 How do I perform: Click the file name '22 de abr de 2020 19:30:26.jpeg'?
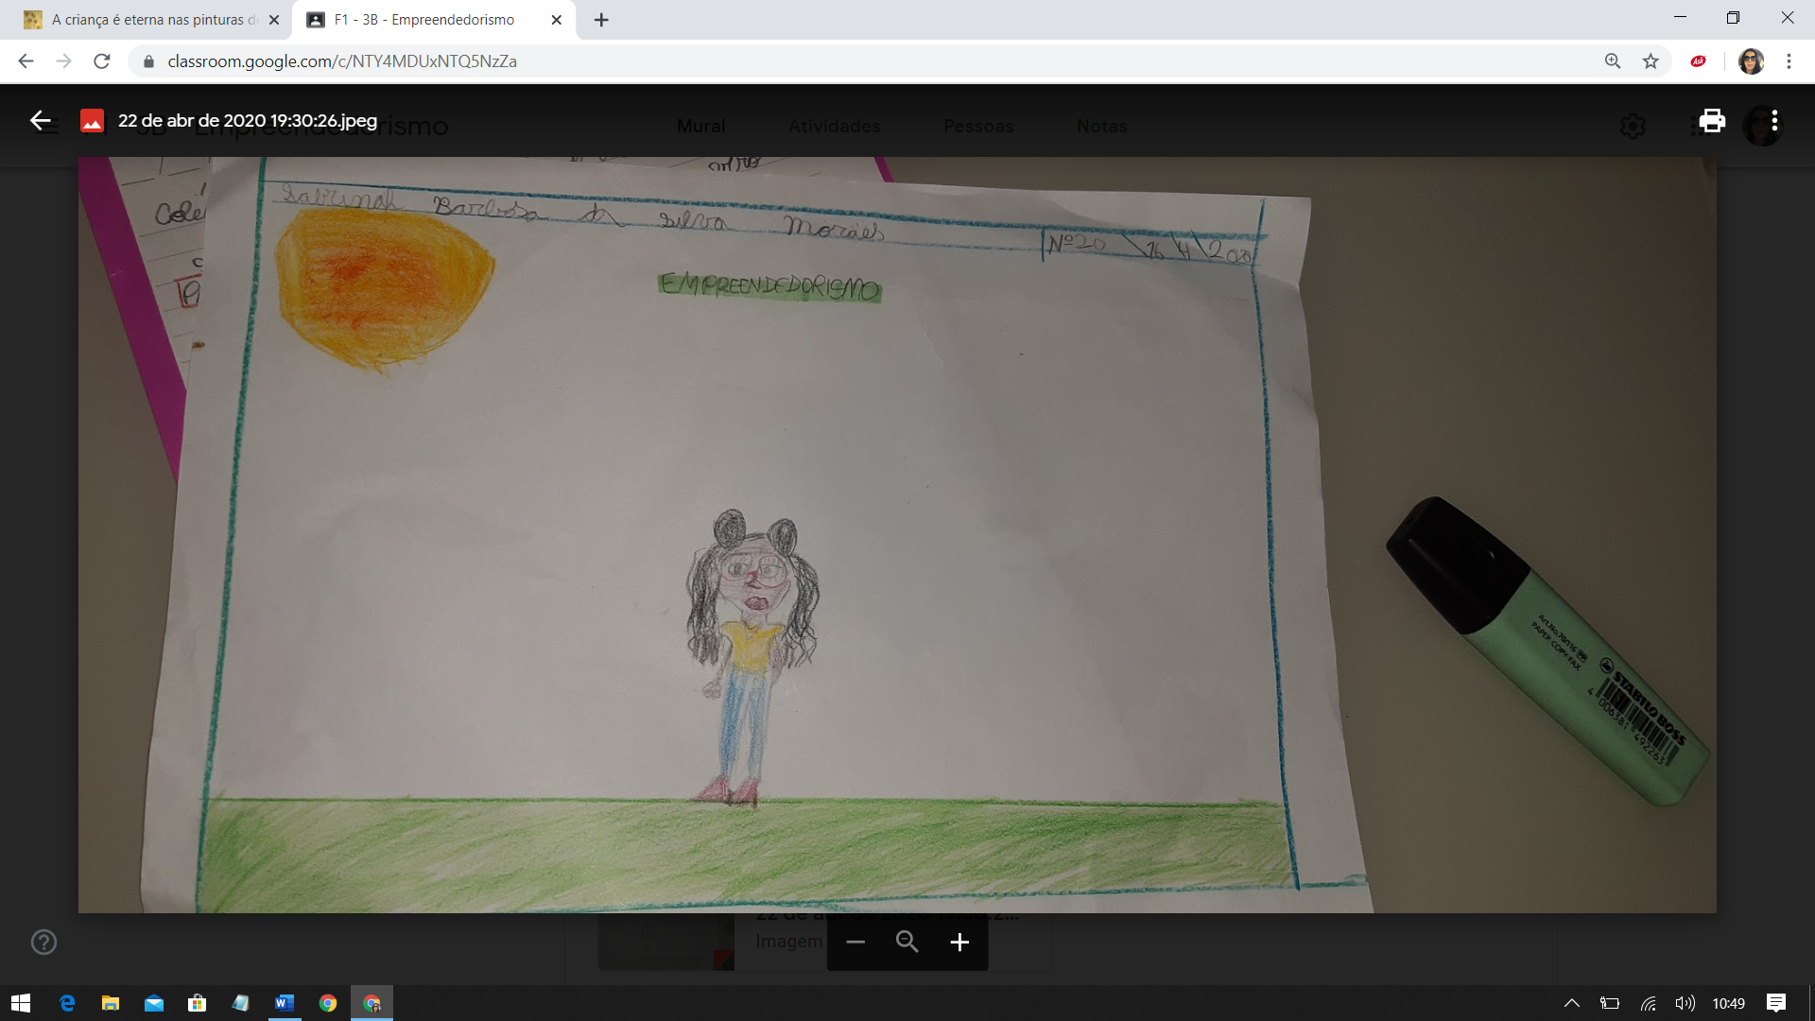click(x=248, y=121)
